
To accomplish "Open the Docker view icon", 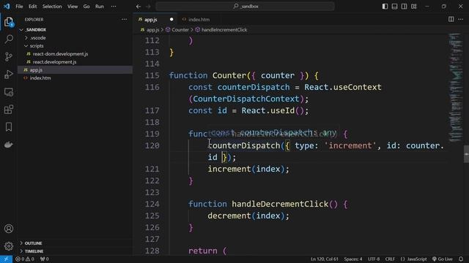I will 9,145.
